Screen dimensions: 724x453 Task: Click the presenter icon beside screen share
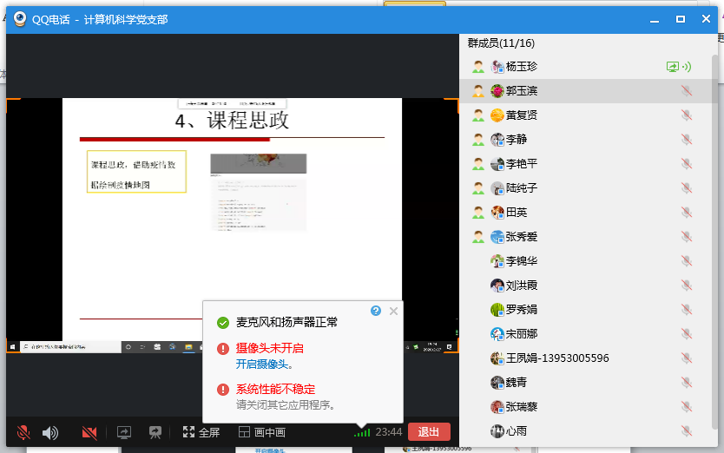click(155, 432)
